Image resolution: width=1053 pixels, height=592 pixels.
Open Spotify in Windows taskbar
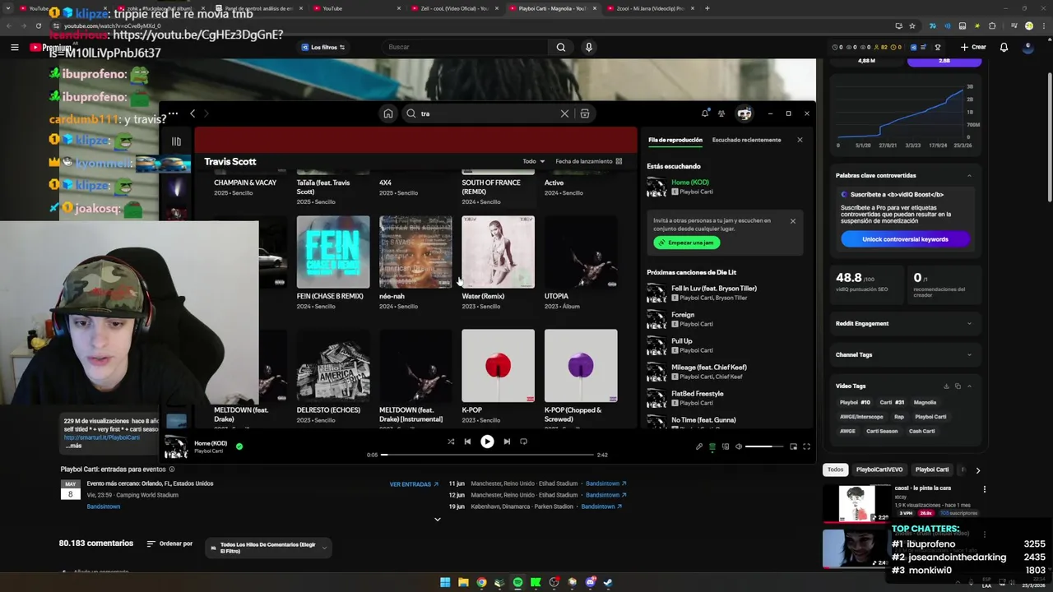517,582
